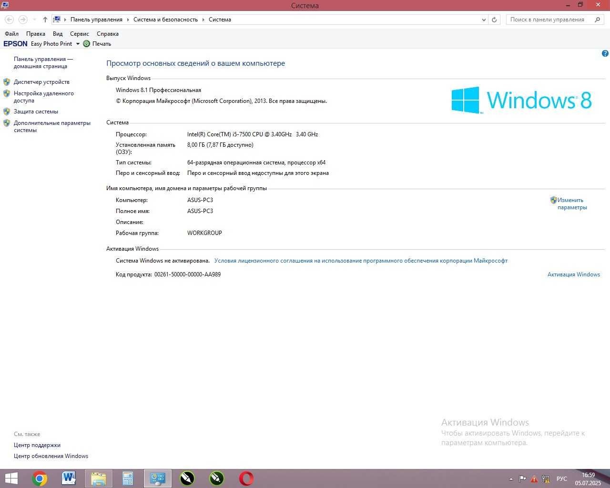Click the Активация Windows link
The height and width of the screenshot is (488, 610).
pos(574,274)
